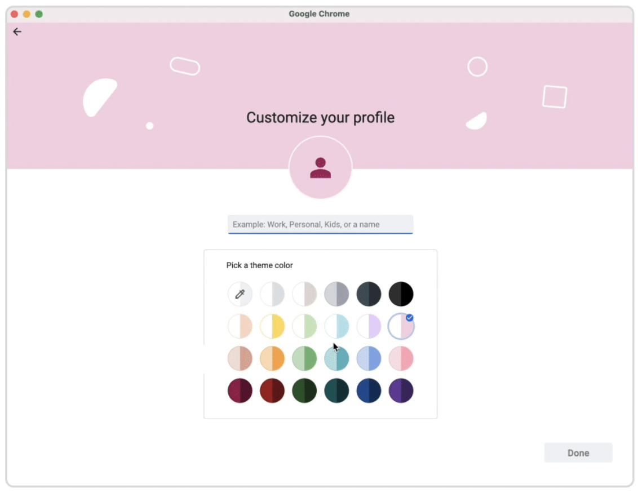Click the back arrow to return
This screenshot has width=638, height=493.
pyautogui.click(x=17, y=32)
